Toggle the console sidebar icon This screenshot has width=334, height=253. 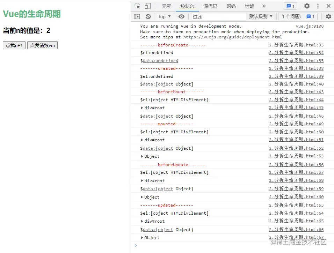tap(137, 16)
